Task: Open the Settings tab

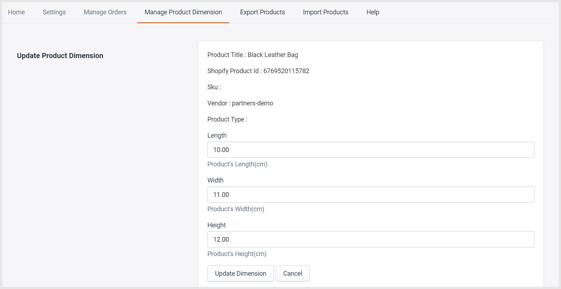Action: (x=54, y=12)
